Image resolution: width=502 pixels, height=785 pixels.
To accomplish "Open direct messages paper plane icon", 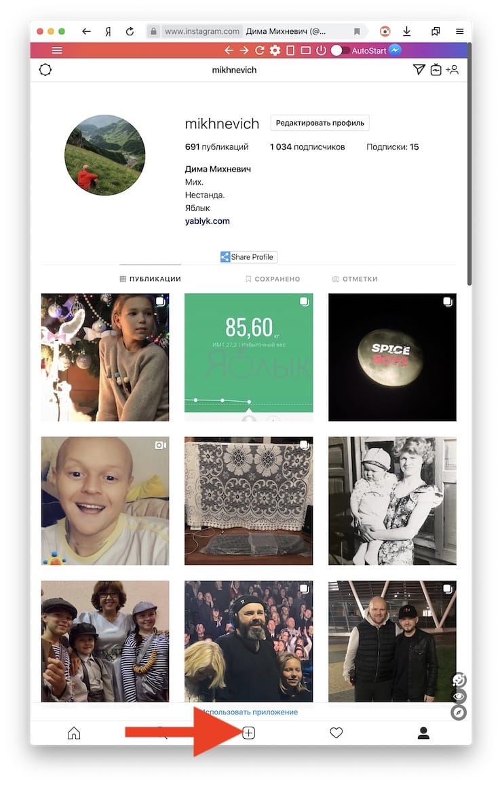I will (419, 70).
